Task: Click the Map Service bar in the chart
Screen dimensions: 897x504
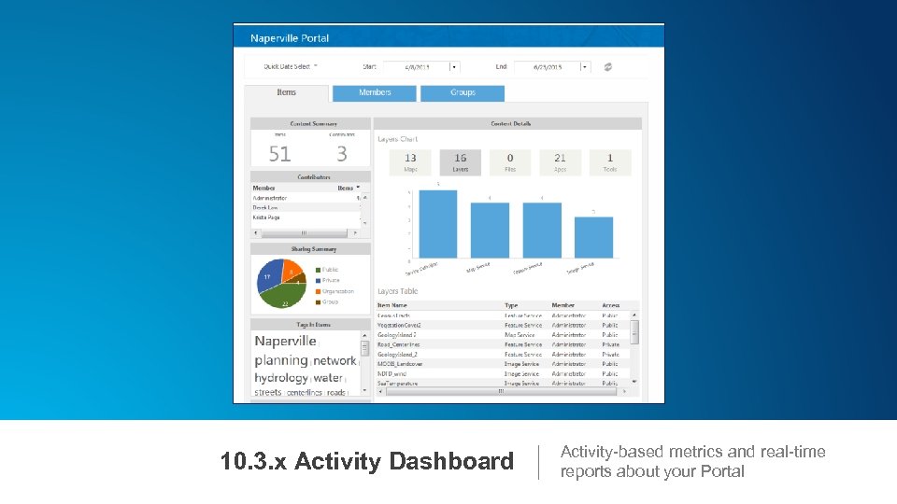Action: click(x=490, y=231)
